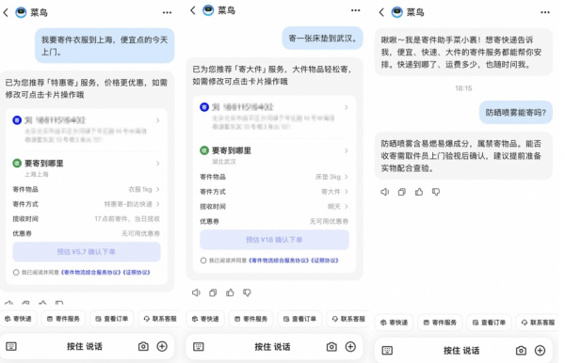Expand 要寄到哪里 上海 destination row

pos(87,167)
